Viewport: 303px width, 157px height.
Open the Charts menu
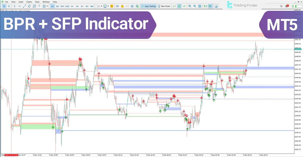(29, 2)
